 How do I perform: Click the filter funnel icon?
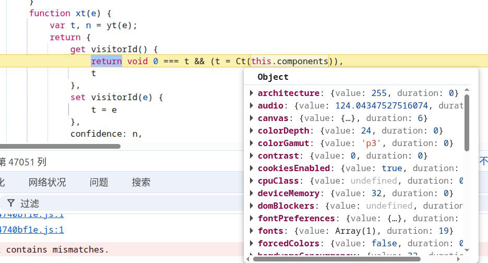[11, 203]
